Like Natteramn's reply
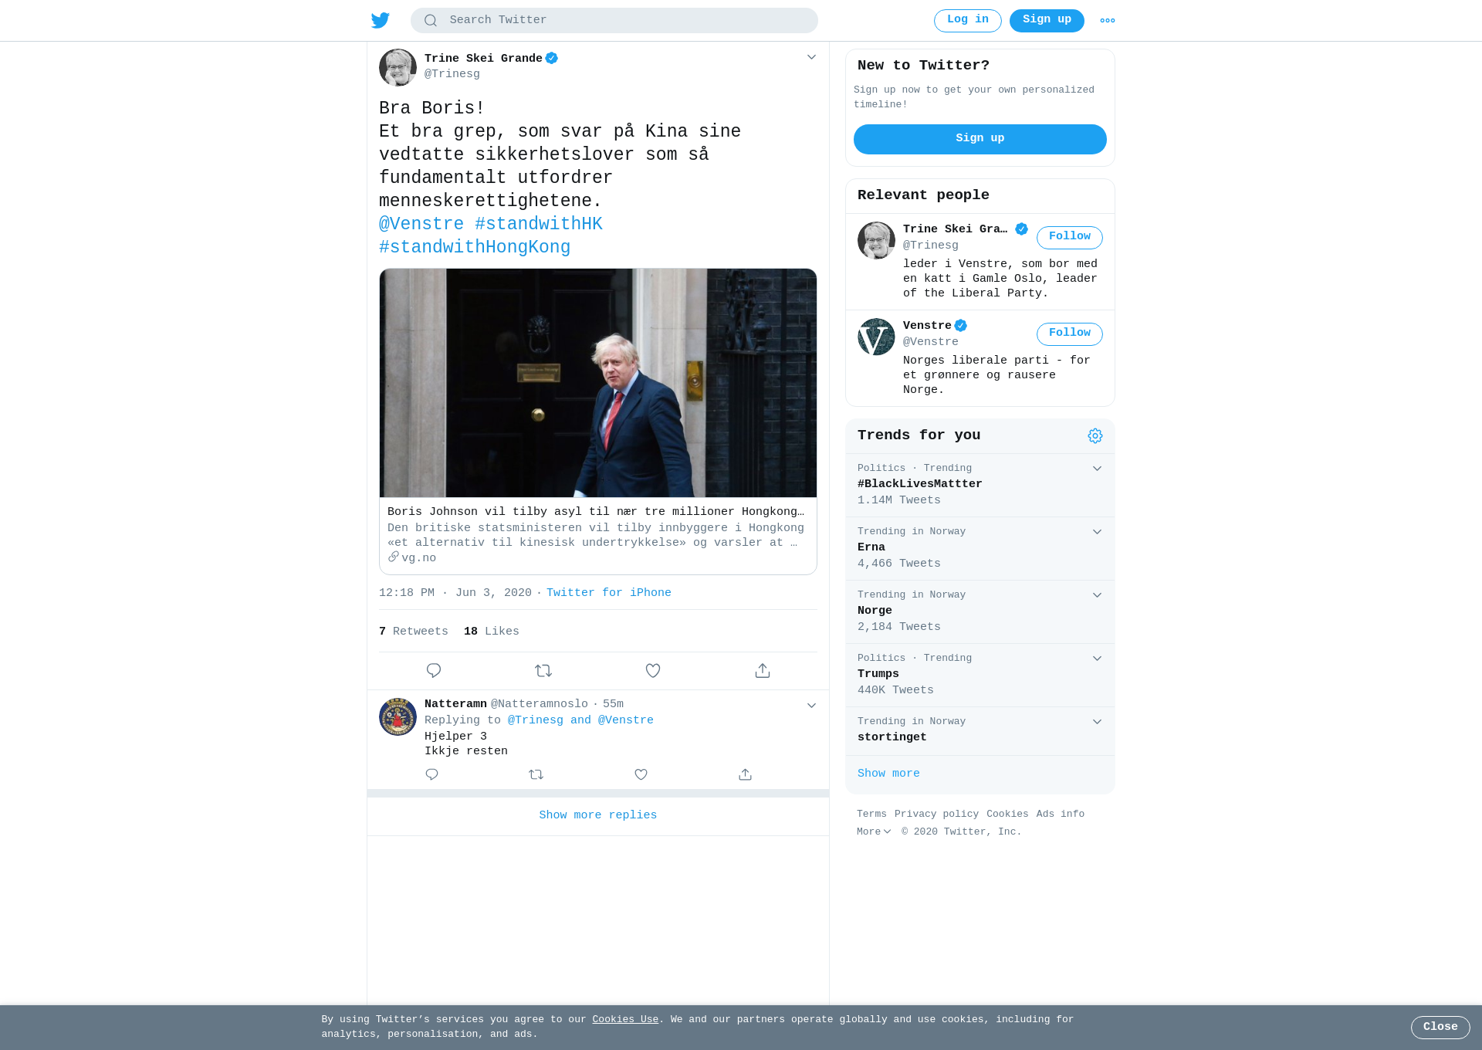This screenshot has height=1050, width=1482. tap(641, 774)
